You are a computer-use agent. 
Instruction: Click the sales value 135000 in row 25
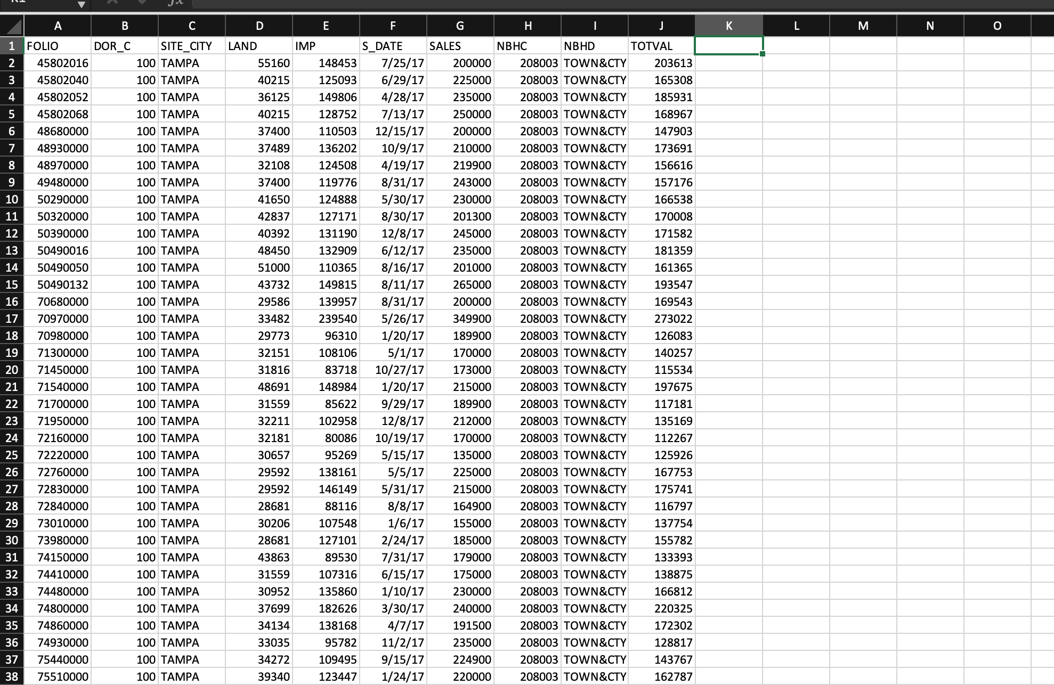(459, 455)
